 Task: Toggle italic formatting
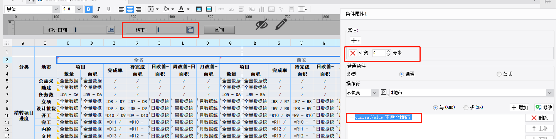coord(99,9)
